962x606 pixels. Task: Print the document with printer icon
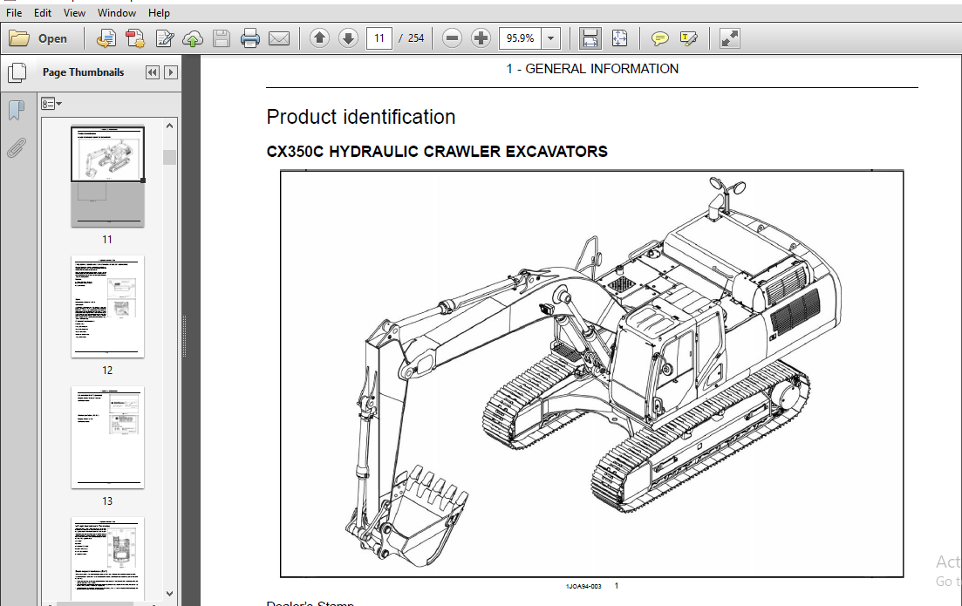tap(250, 38)
